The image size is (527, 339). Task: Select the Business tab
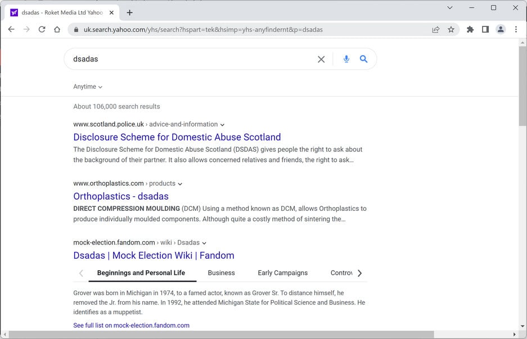coord(221,273)
